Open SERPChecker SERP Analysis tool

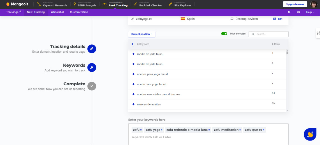coord(85,4)
